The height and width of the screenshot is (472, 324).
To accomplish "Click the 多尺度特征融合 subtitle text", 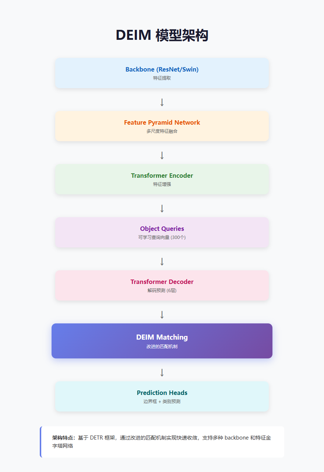I will tap(162, 131).
